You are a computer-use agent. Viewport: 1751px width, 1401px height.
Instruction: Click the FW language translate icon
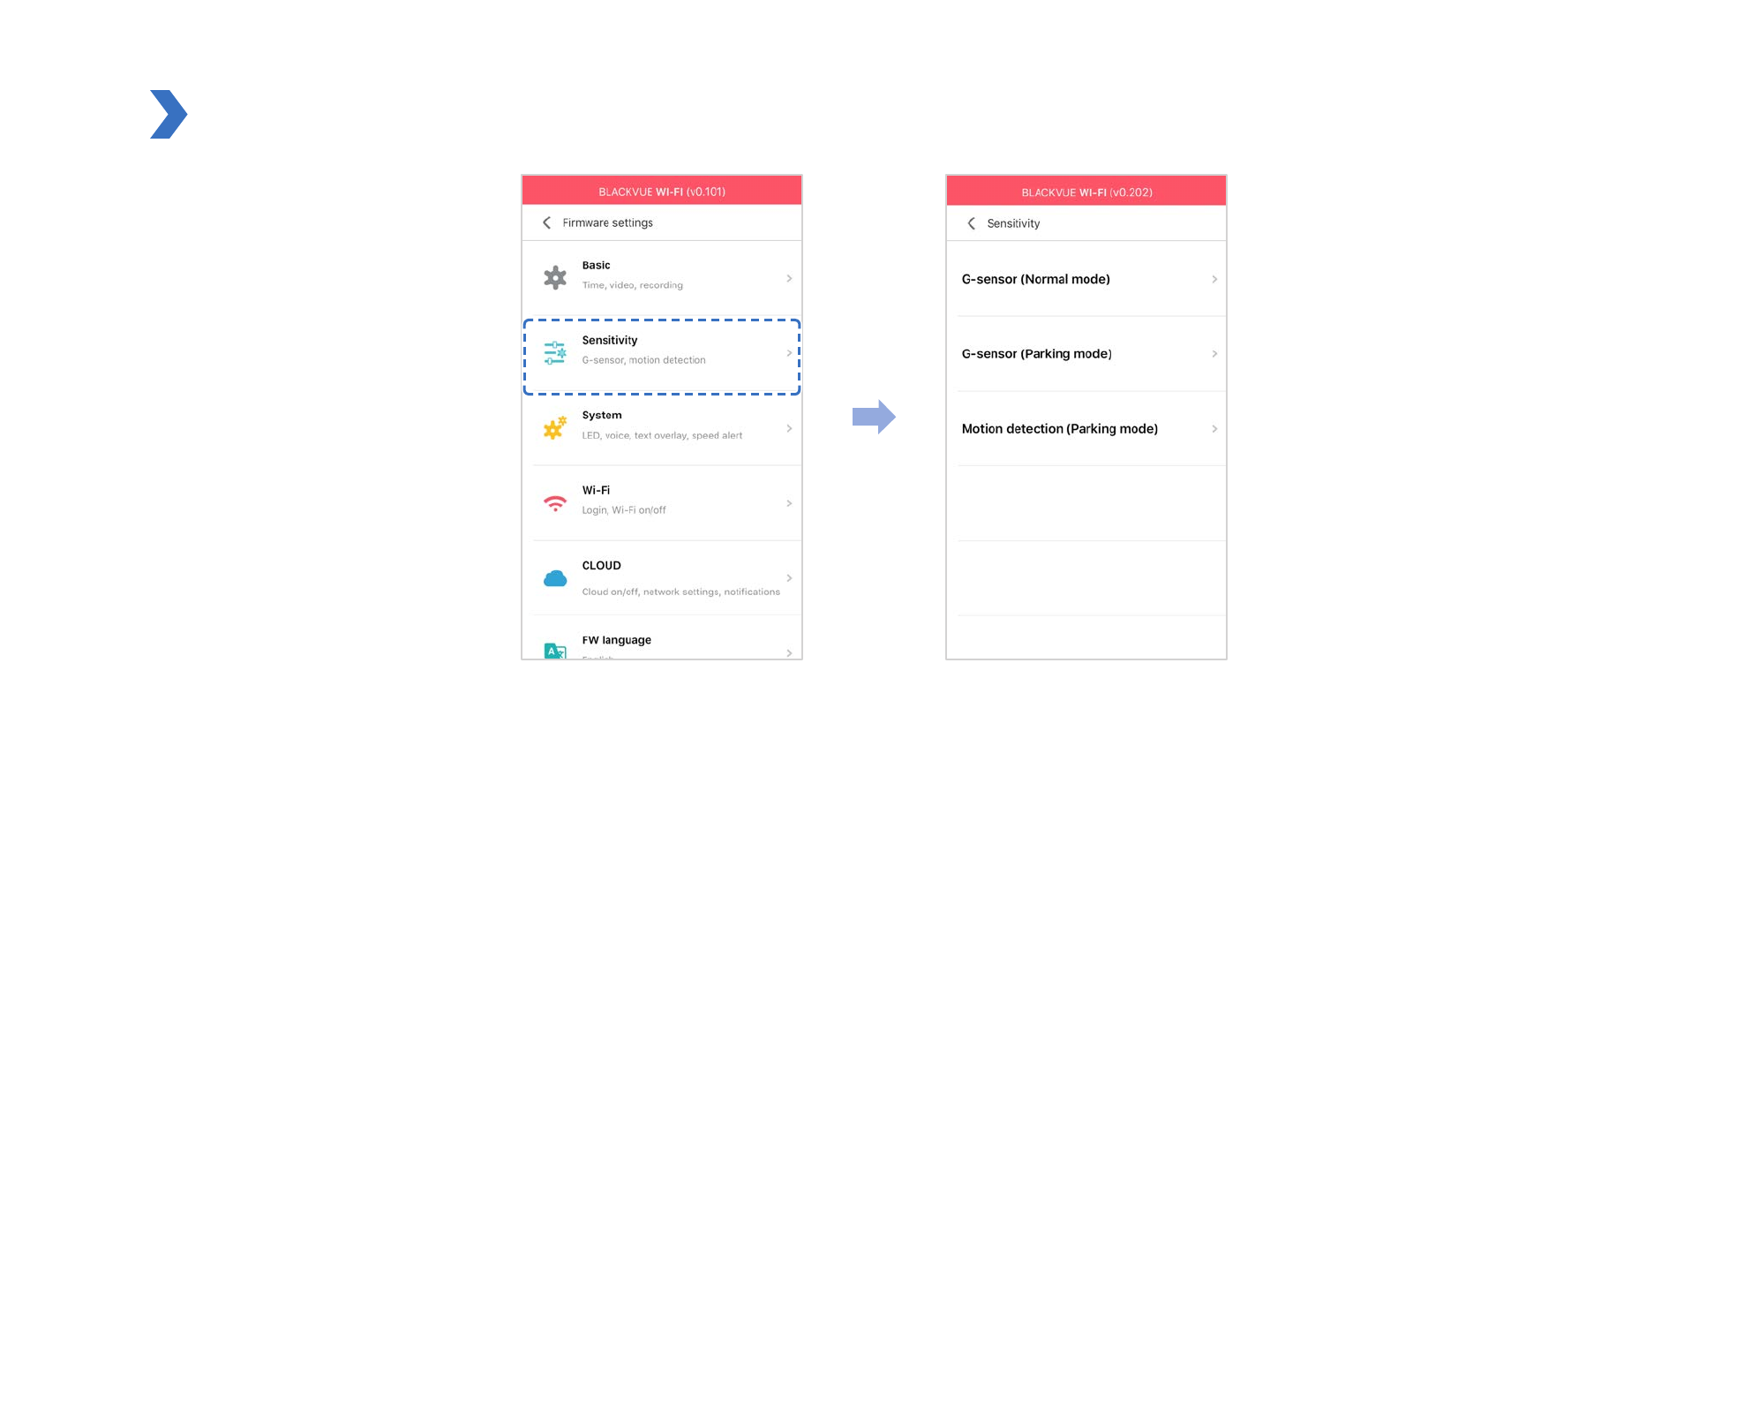(554, 651)
